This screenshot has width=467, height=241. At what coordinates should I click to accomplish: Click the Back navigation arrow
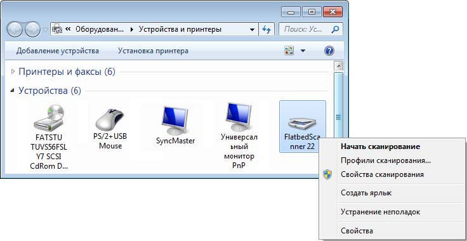coord(14,29)
